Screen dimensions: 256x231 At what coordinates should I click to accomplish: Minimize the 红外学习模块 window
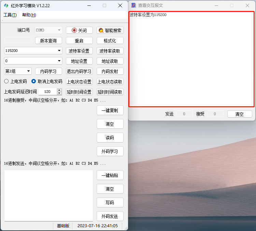pos(89,5)
